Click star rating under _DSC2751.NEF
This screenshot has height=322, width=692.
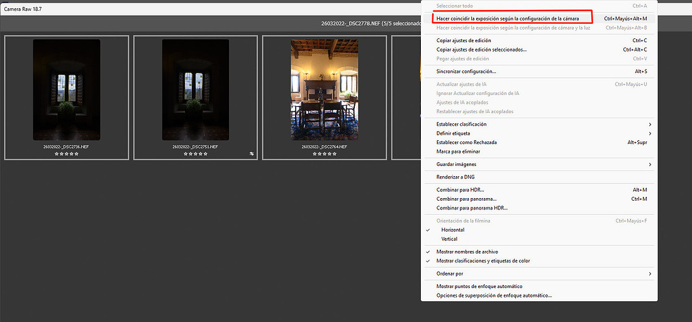[x=196, y=154]
